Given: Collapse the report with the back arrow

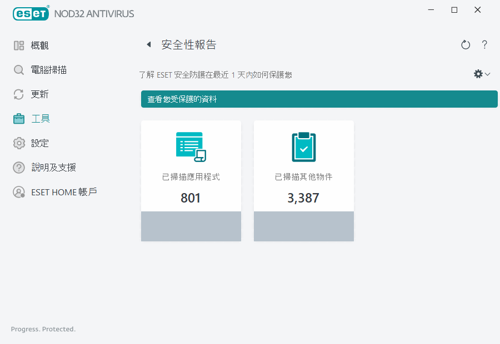Looking at the screenshot, I should (148, 44).
